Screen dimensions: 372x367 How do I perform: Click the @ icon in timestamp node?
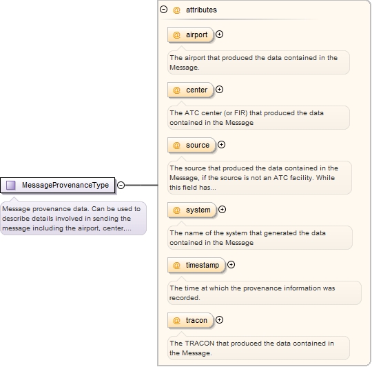[176, 265]
